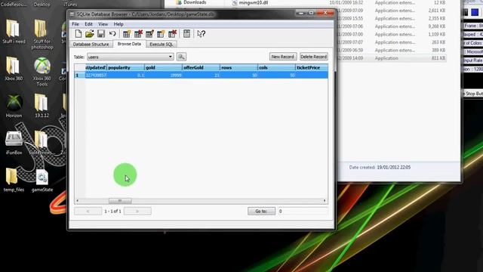The height and width of the screenshot is (272, 483).
Task: Click the Date created text in Explorer details
Action: pyautogui.click(x=380, y=168)
